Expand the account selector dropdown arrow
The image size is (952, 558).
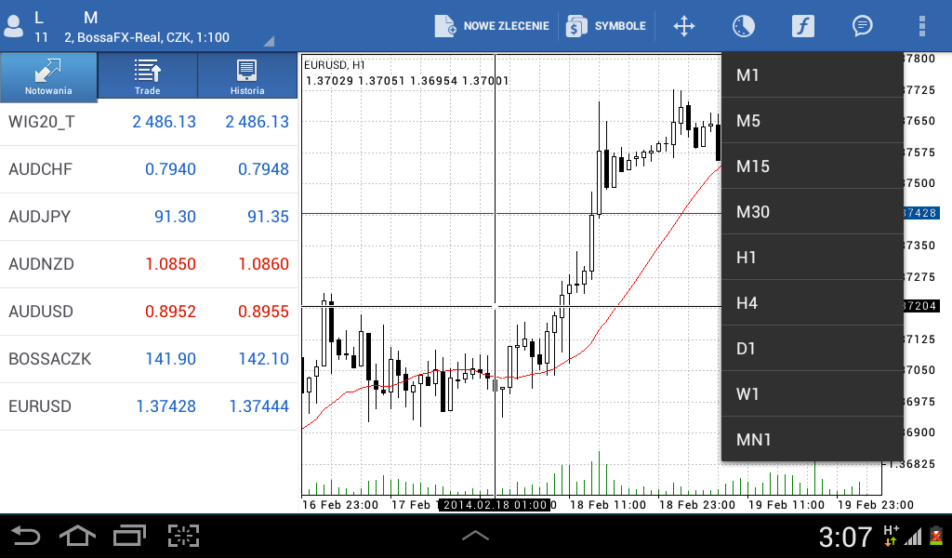269,41
